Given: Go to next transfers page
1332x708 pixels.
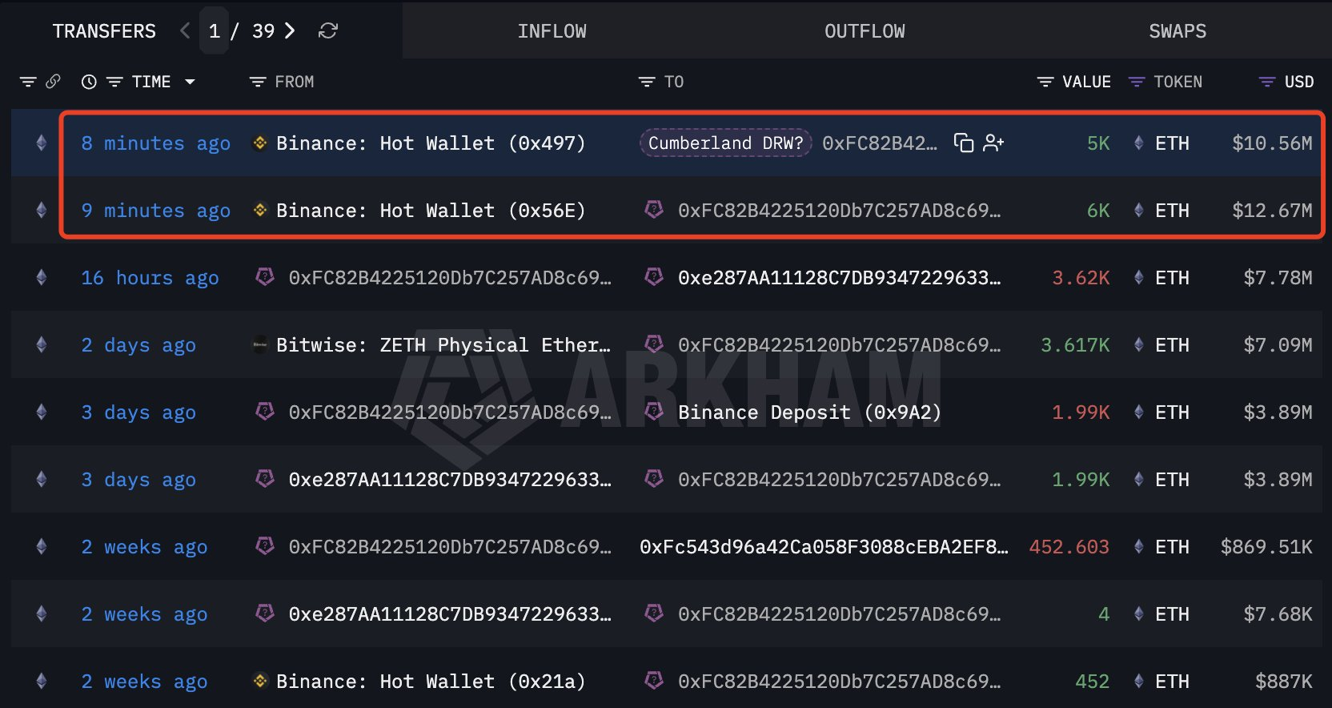Looking at the screenshot, I should (x=290, y=31).
